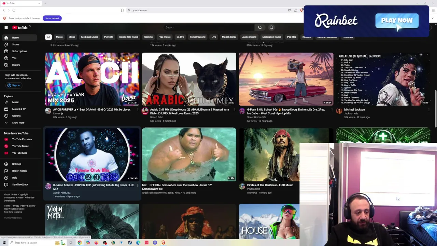Open more options for Michael Jackson video
The image size is (437, 246).
429,110
